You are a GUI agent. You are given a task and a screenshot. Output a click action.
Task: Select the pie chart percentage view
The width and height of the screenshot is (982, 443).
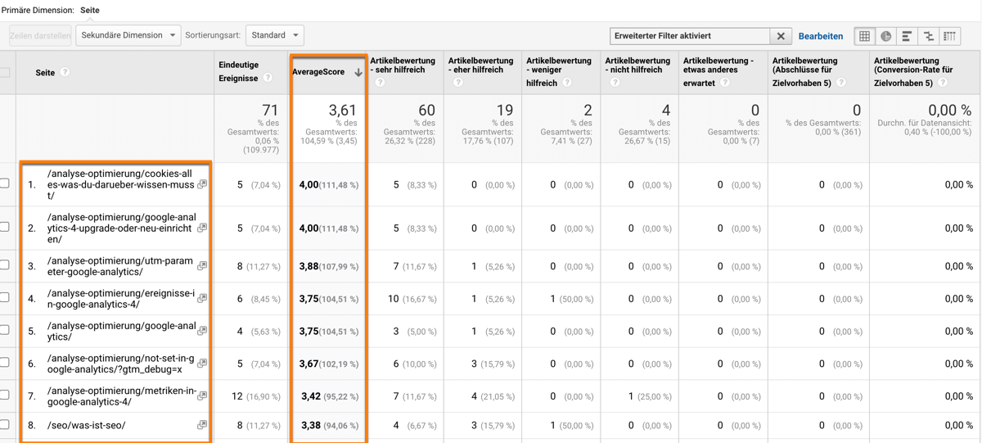click(885, 36)
